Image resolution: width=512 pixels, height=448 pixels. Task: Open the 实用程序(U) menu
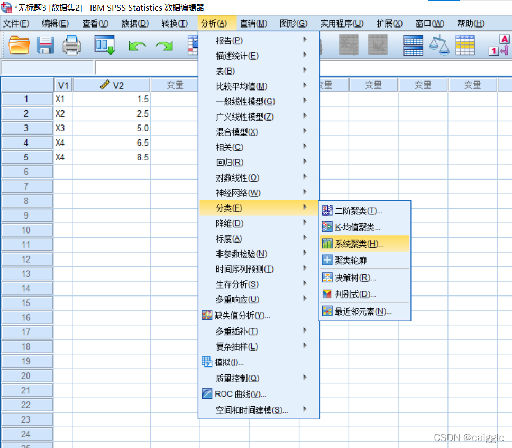(x=342, y=23)
